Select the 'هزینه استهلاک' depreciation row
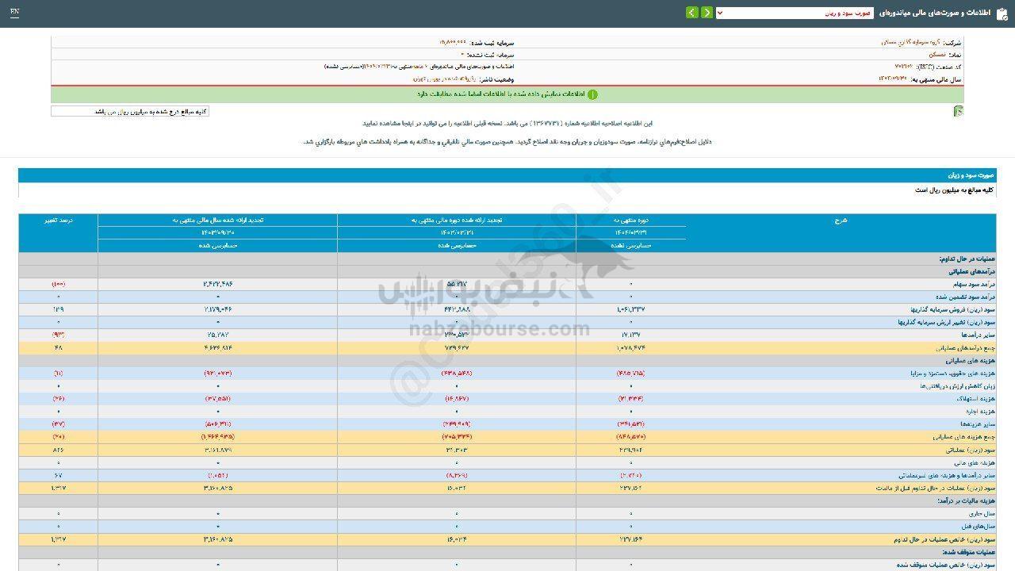1015x571 pixels. click(977, 399)
